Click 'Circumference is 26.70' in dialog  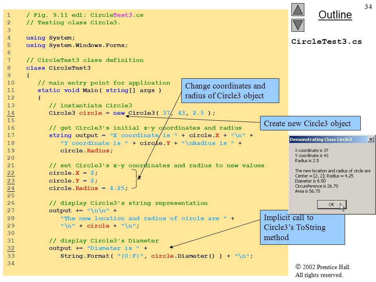(316, 186)
